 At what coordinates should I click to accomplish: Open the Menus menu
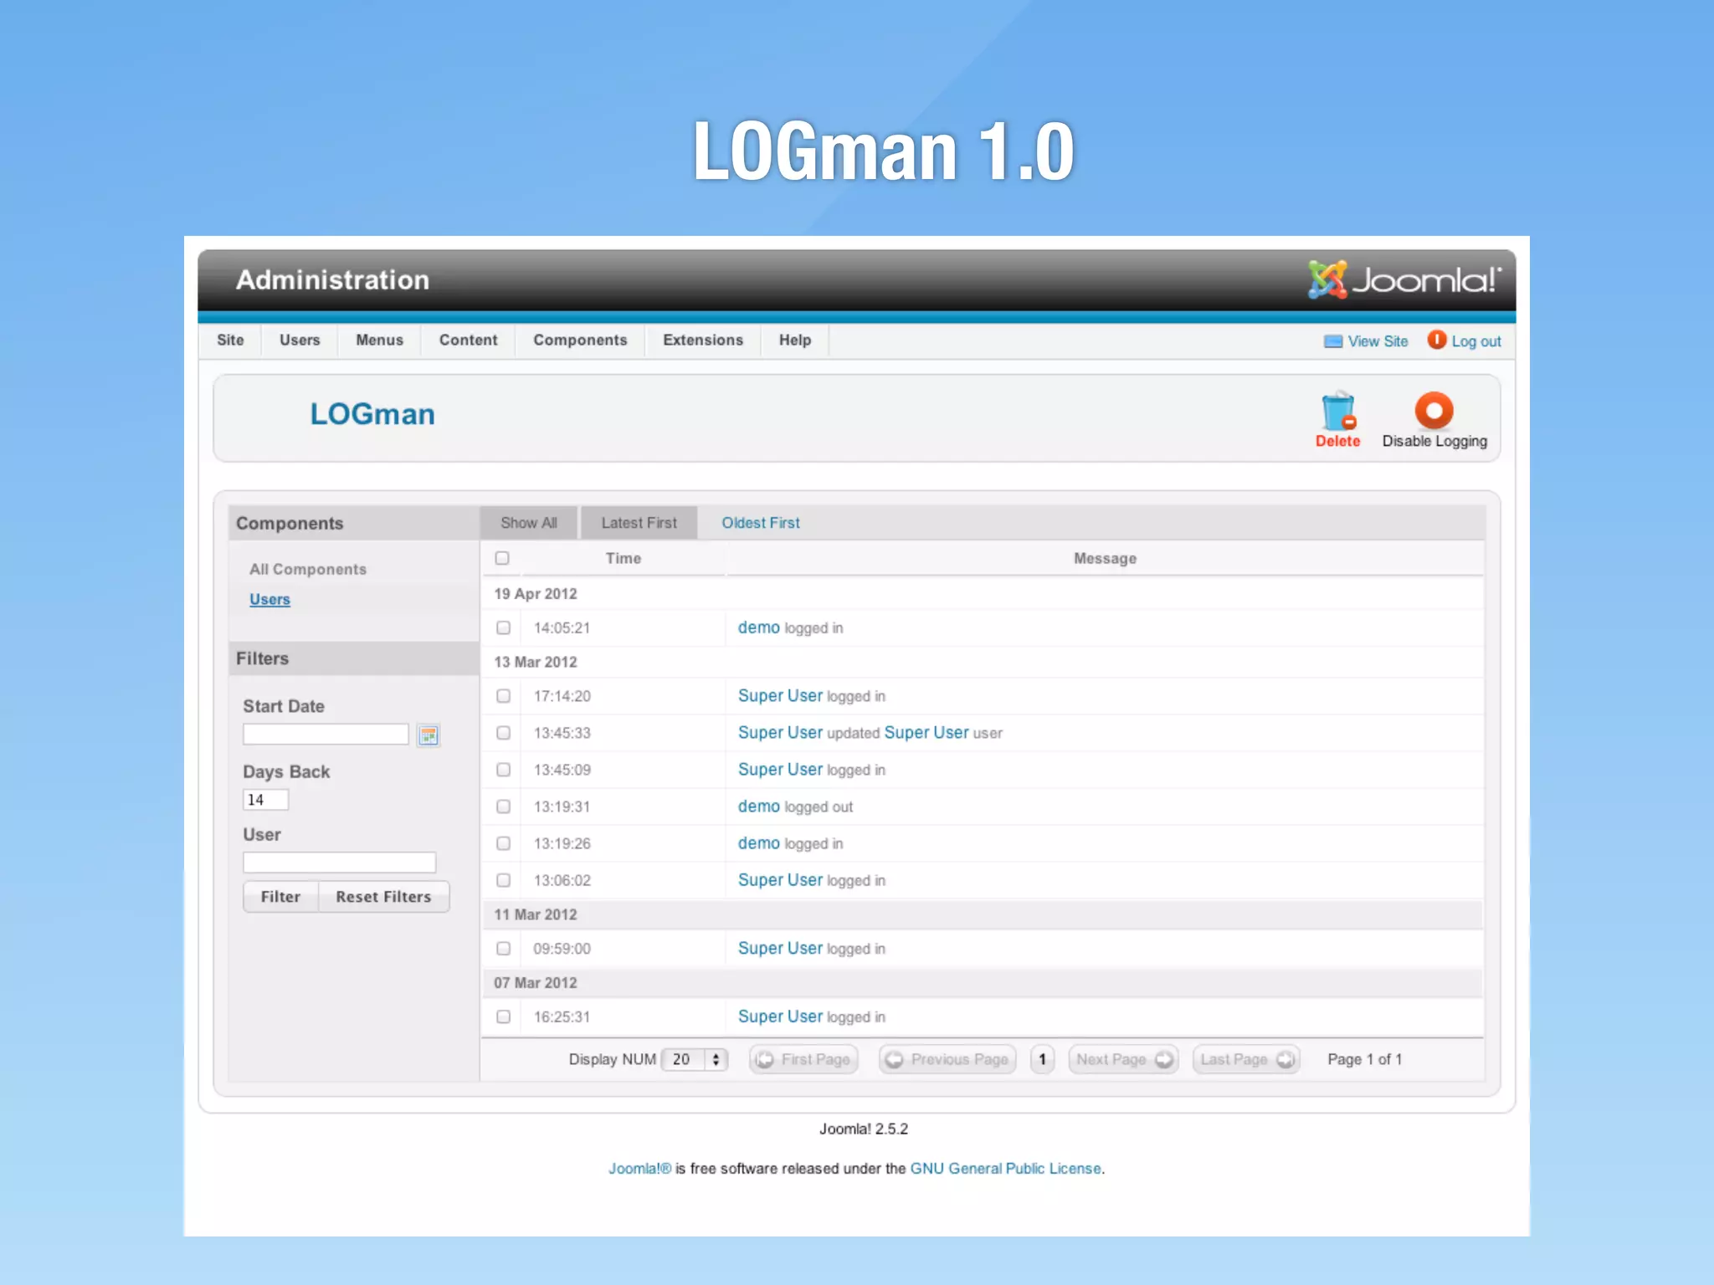379,340
